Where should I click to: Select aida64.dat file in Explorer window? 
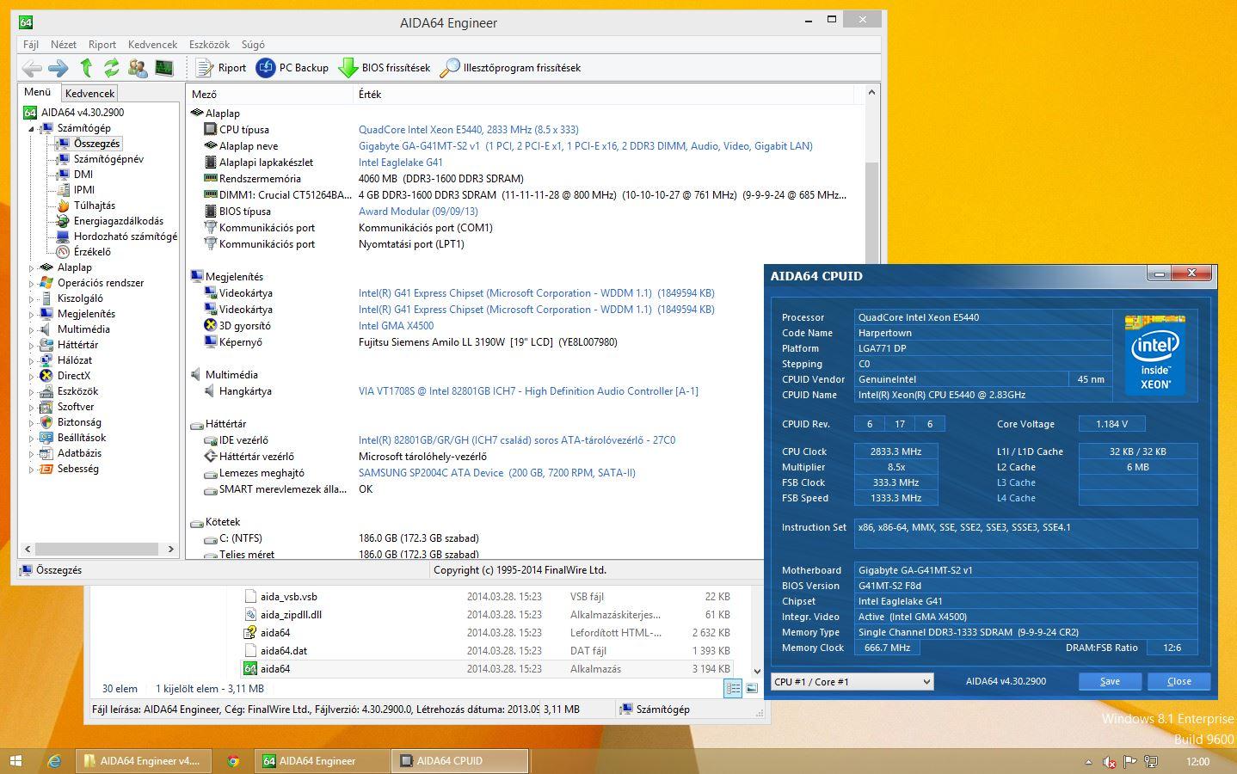(x=284, y=651)
